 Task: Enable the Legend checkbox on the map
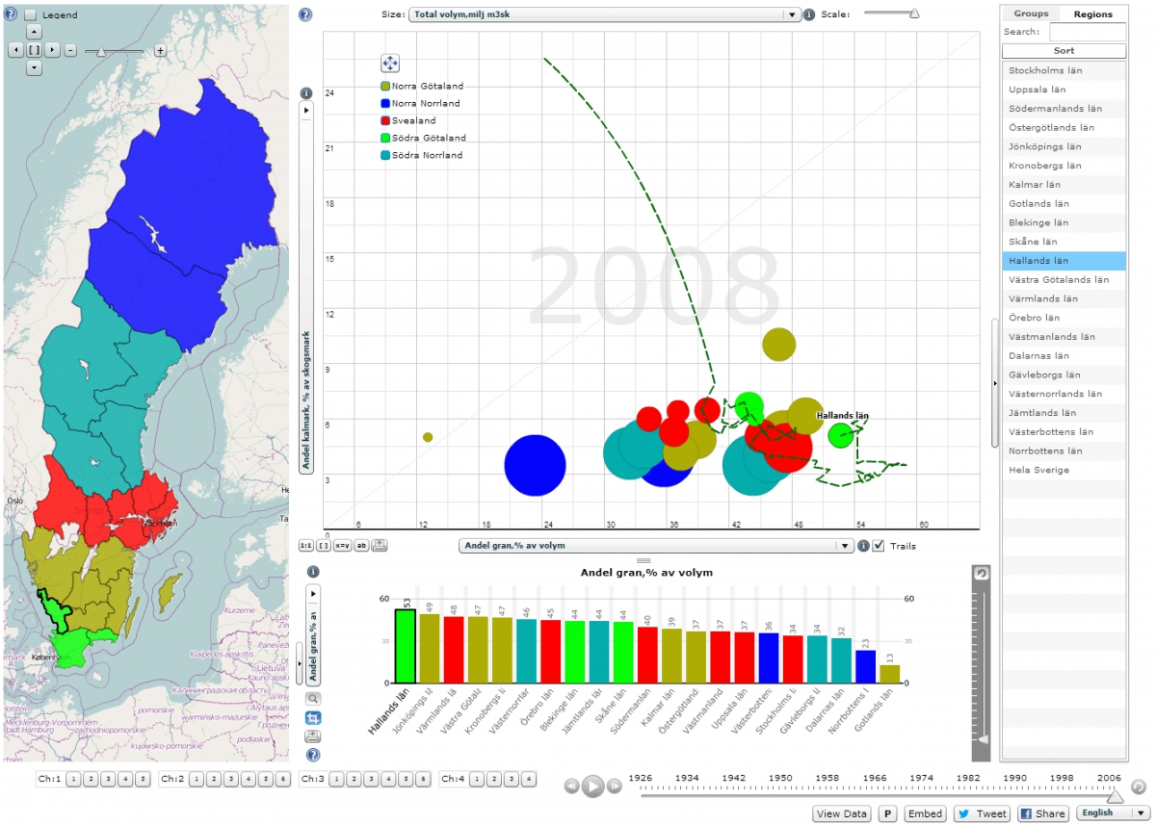[x=31, y=14]
